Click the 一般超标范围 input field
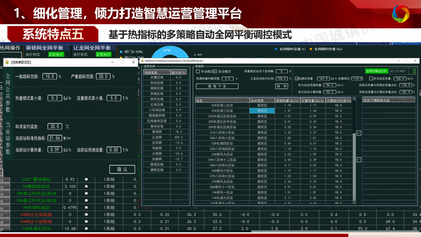Image resolution: width=421 pixels, height=237 pixels. tap(50, 77)
